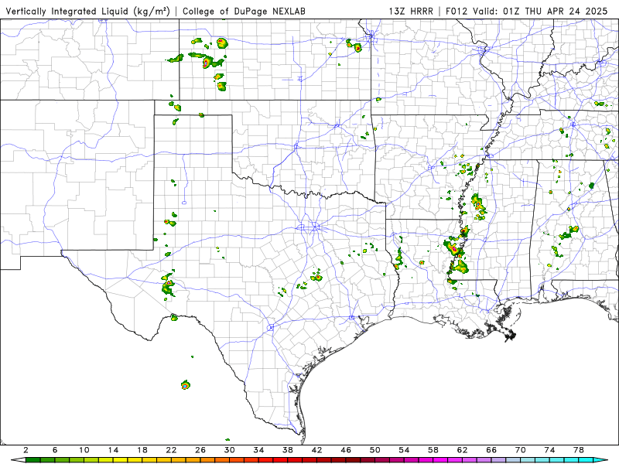Click the color scale label '46'
619x464 pixels.
pos(346,450)
